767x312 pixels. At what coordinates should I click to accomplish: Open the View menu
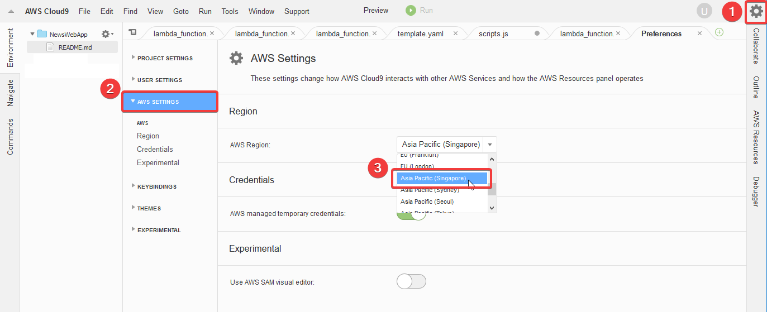tap(155, 11)
